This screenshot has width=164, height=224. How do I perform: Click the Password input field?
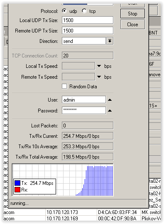point(84,110)
